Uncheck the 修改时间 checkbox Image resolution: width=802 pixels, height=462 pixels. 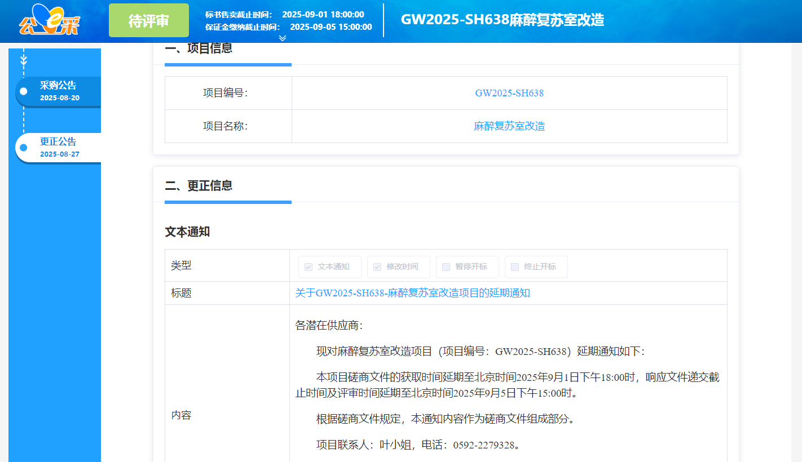click(x=377, y=266)
